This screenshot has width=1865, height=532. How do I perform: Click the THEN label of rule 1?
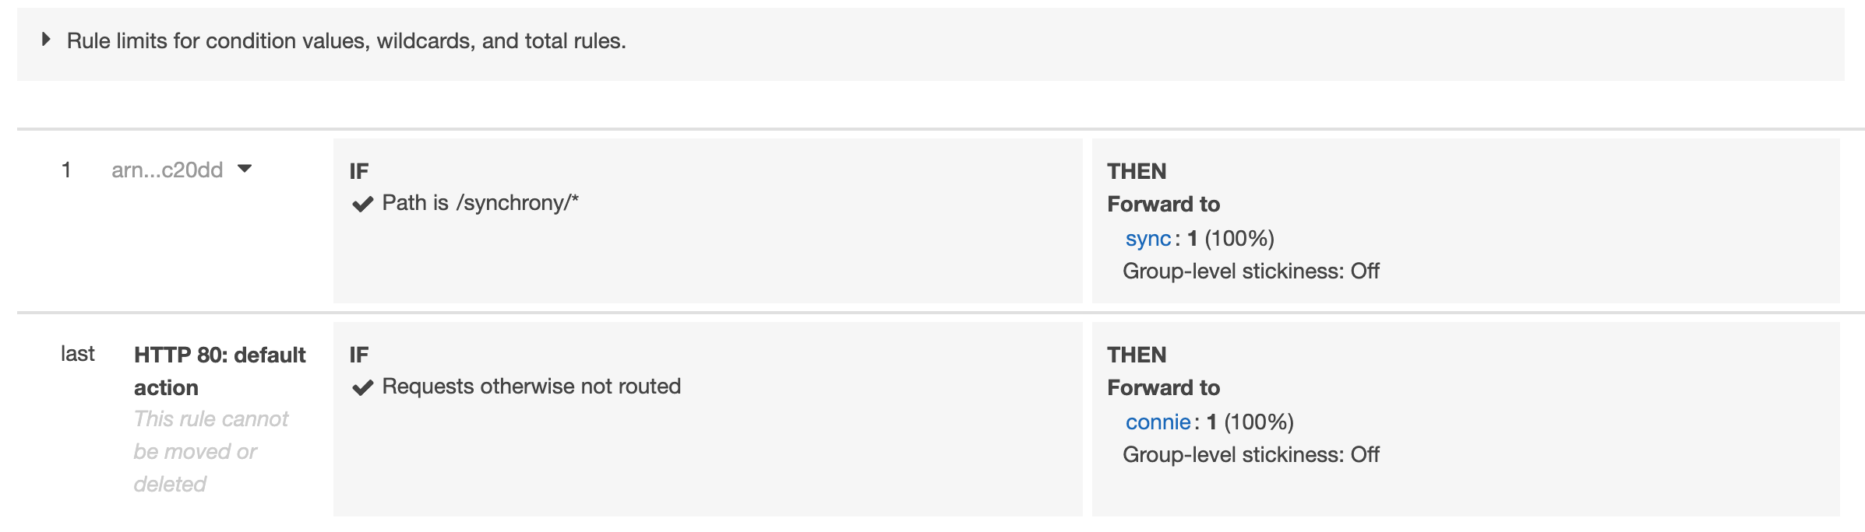coord(1137,171)
